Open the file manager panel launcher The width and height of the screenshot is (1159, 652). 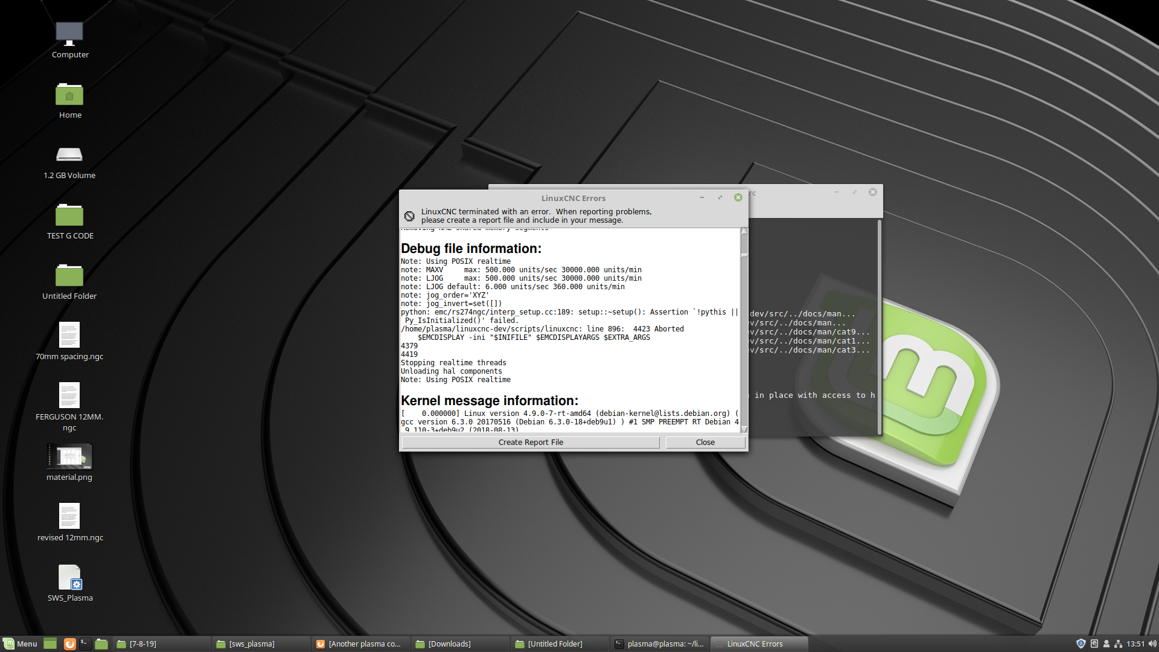(101, 644)
